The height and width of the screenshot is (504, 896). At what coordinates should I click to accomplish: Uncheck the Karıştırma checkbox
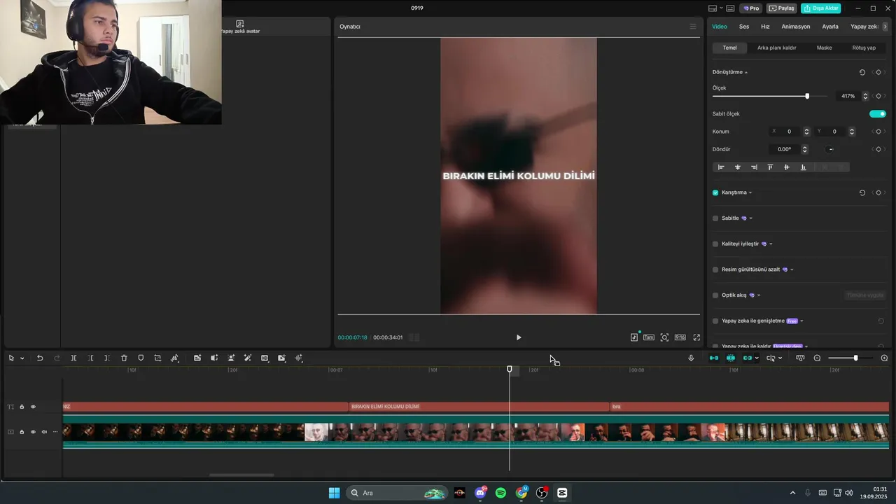click(715, 192)
